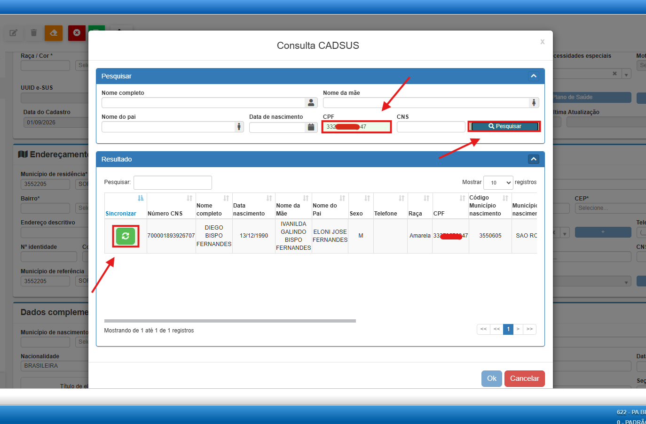Click the results table horizontal scrollbar
The width and height of the screenshot is (646, 424).
[x=230, y=321]
